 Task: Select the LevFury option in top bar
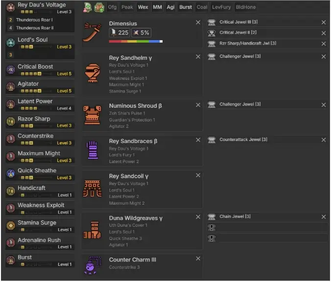click(221, 7)
